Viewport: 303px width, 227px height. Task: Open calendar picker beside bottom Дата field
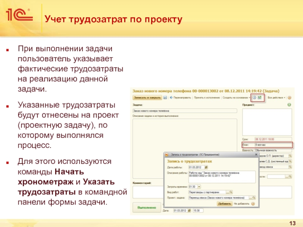tap(189, 211)
